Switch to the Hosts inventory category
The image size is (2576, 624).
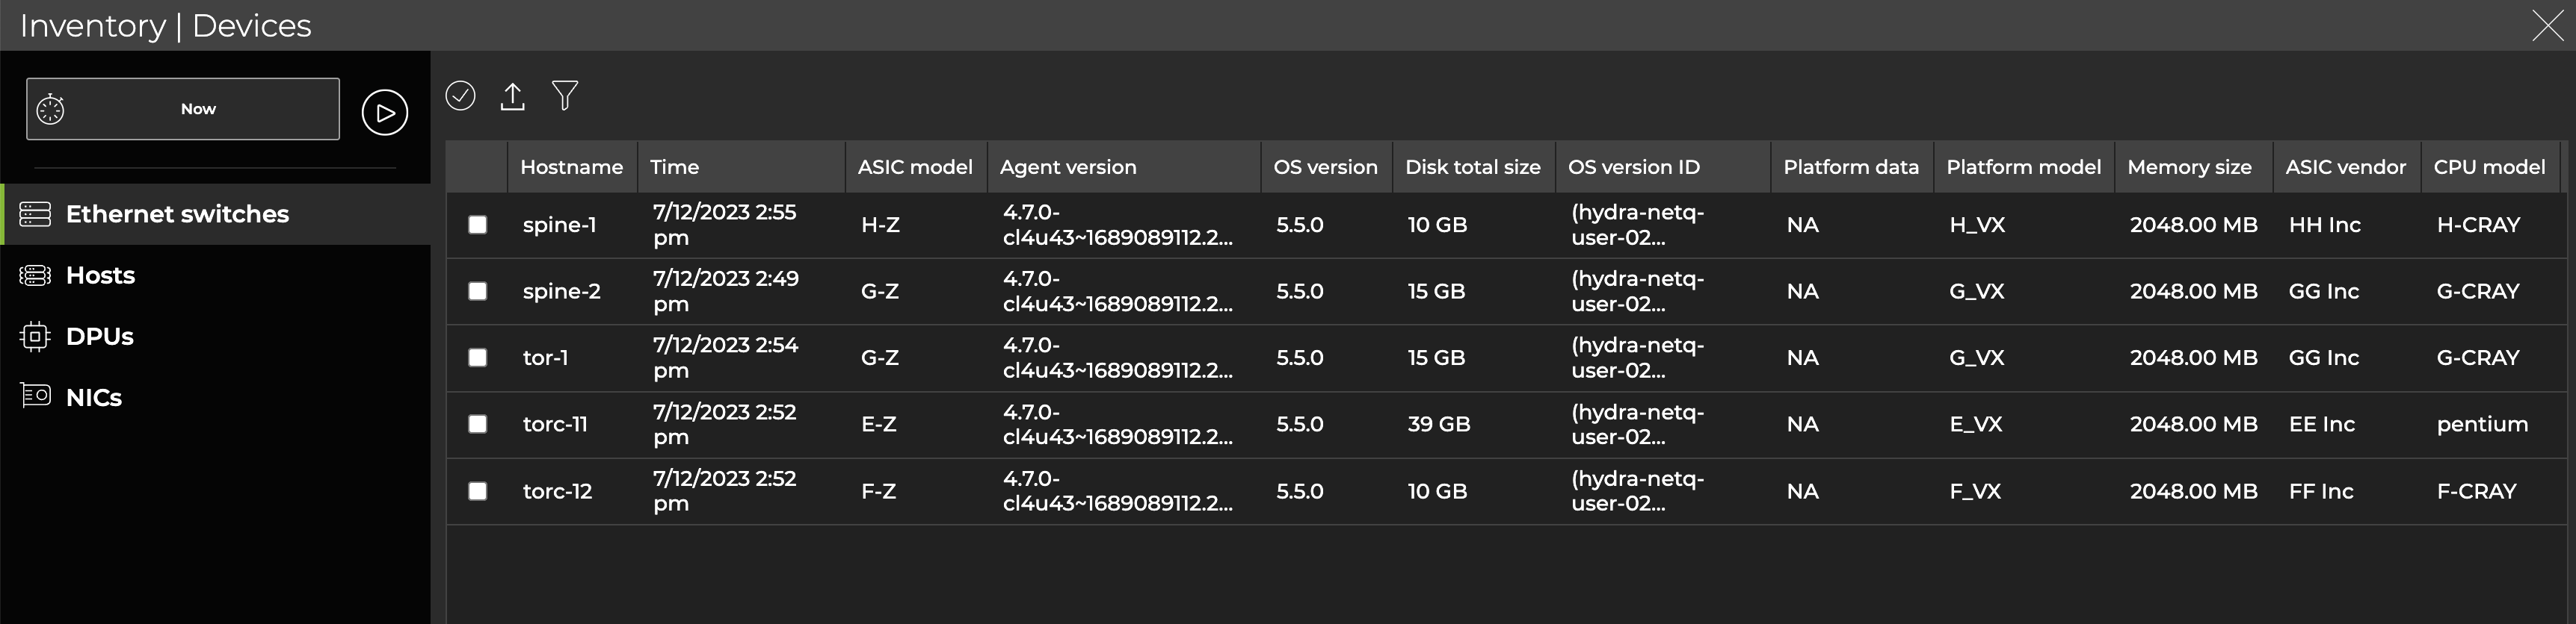[x=100, y=275]
